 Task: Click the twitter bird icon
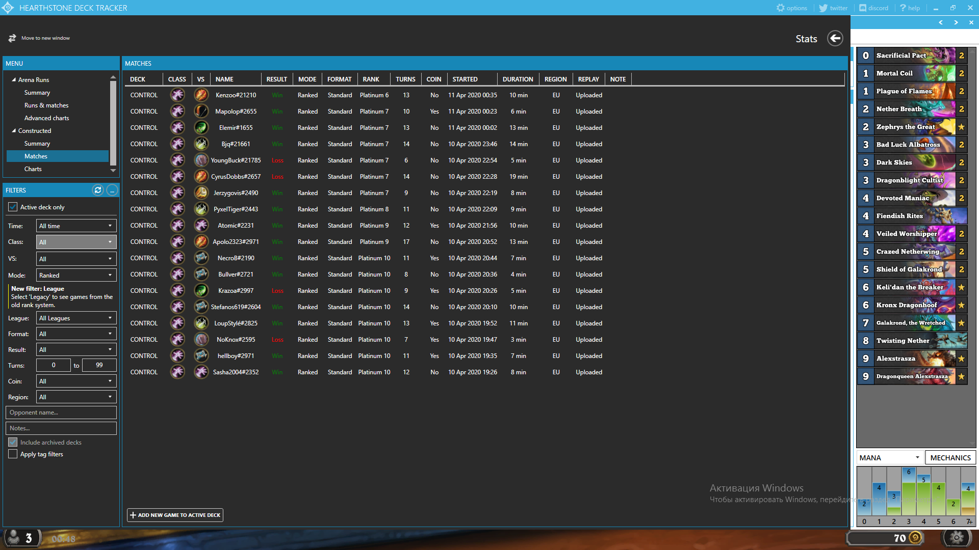tap(823, 8)
